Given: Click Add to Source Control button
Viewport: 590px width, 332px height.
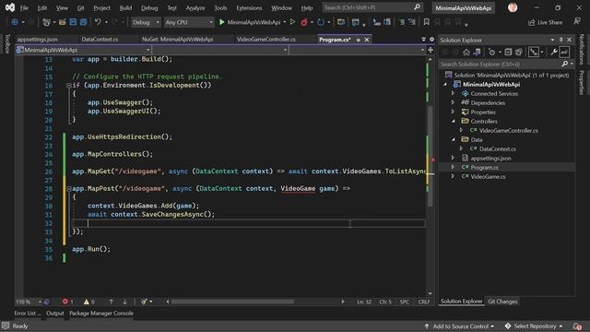Looking at the screenshot, I should point(459,326).
